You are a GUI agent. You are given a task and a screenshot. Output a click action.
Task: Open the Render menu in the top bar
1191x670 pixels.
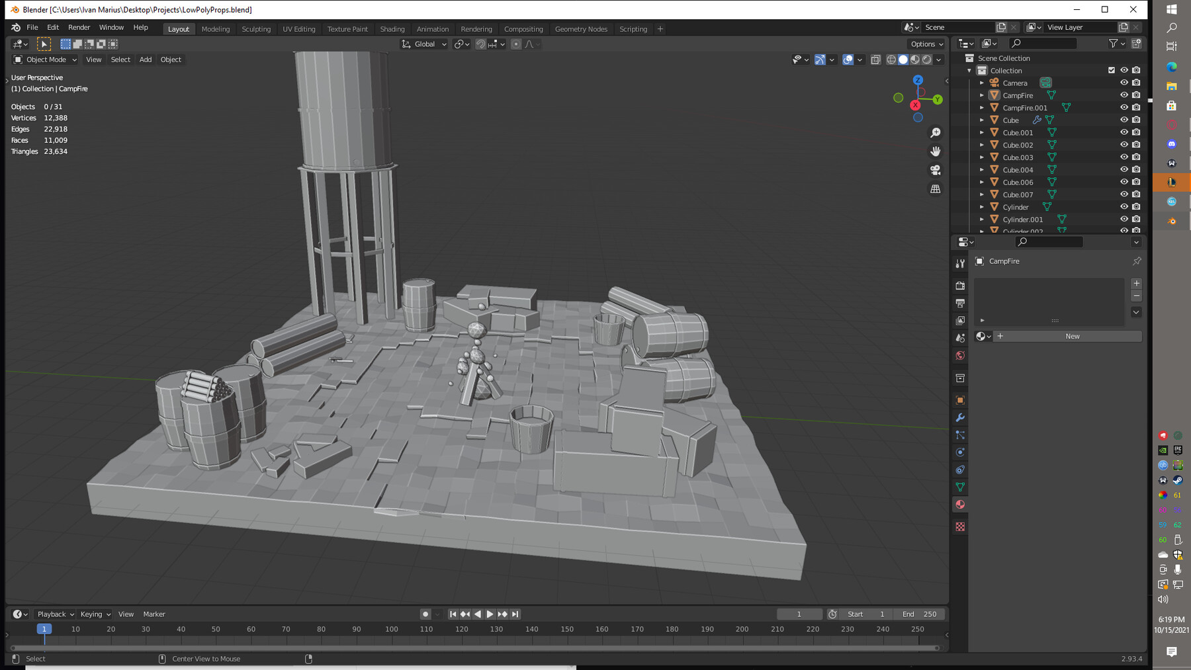point(79,27)
